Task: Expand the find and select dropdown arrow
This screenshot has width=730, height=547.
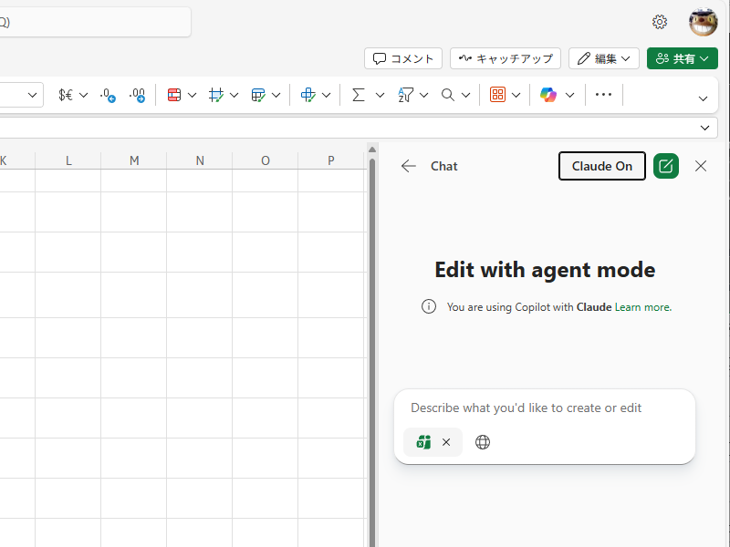Action: coord(465,96)
